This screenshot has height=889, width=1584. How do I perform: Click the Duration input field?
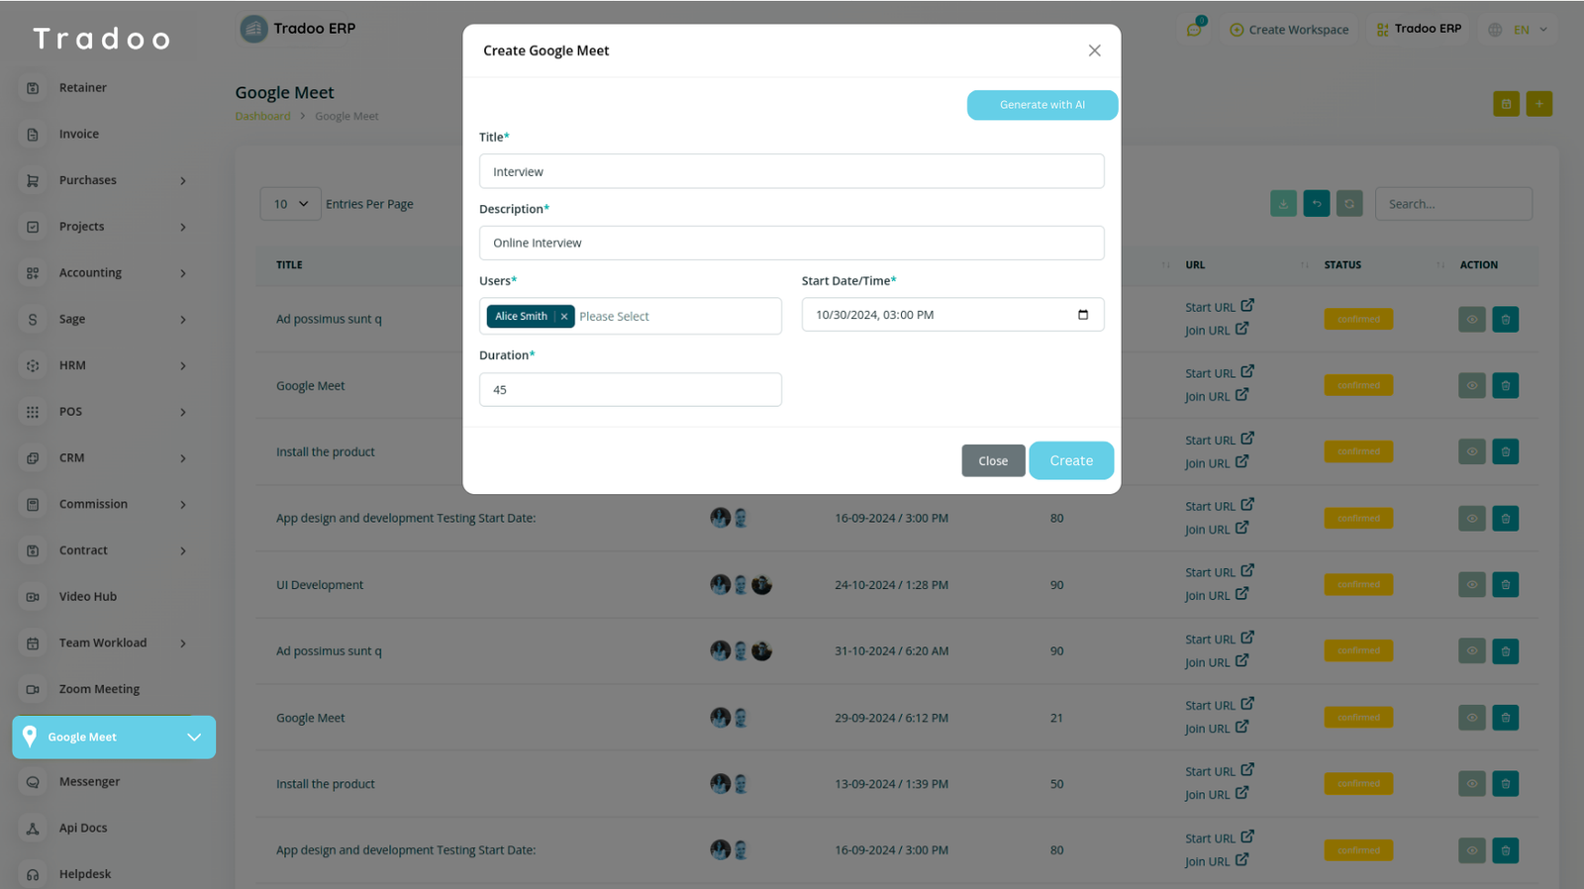pyautogui.click(x=630, y=390)
